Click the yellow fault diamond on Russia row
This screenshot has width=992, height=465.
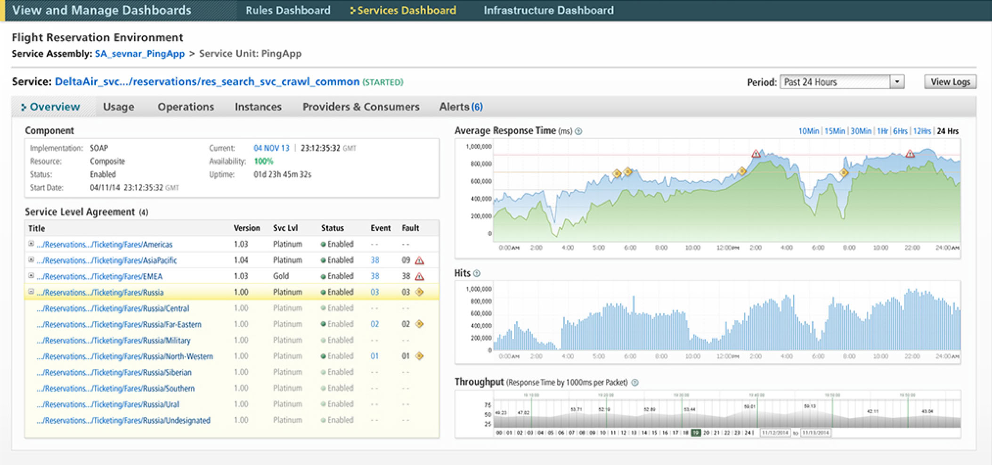click(x=419, y=292)
